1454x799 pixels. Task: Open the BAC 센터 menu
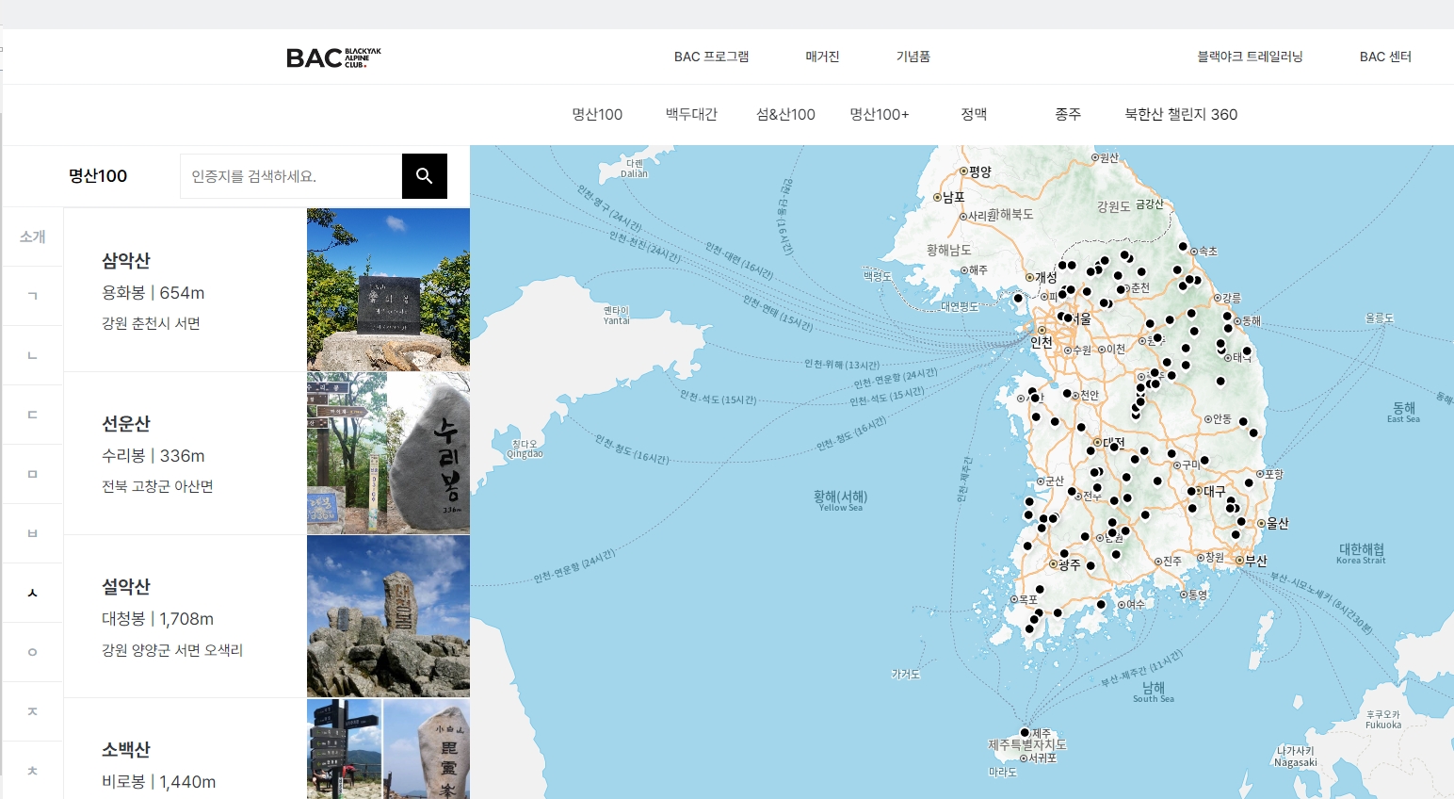pos(1385,57)
